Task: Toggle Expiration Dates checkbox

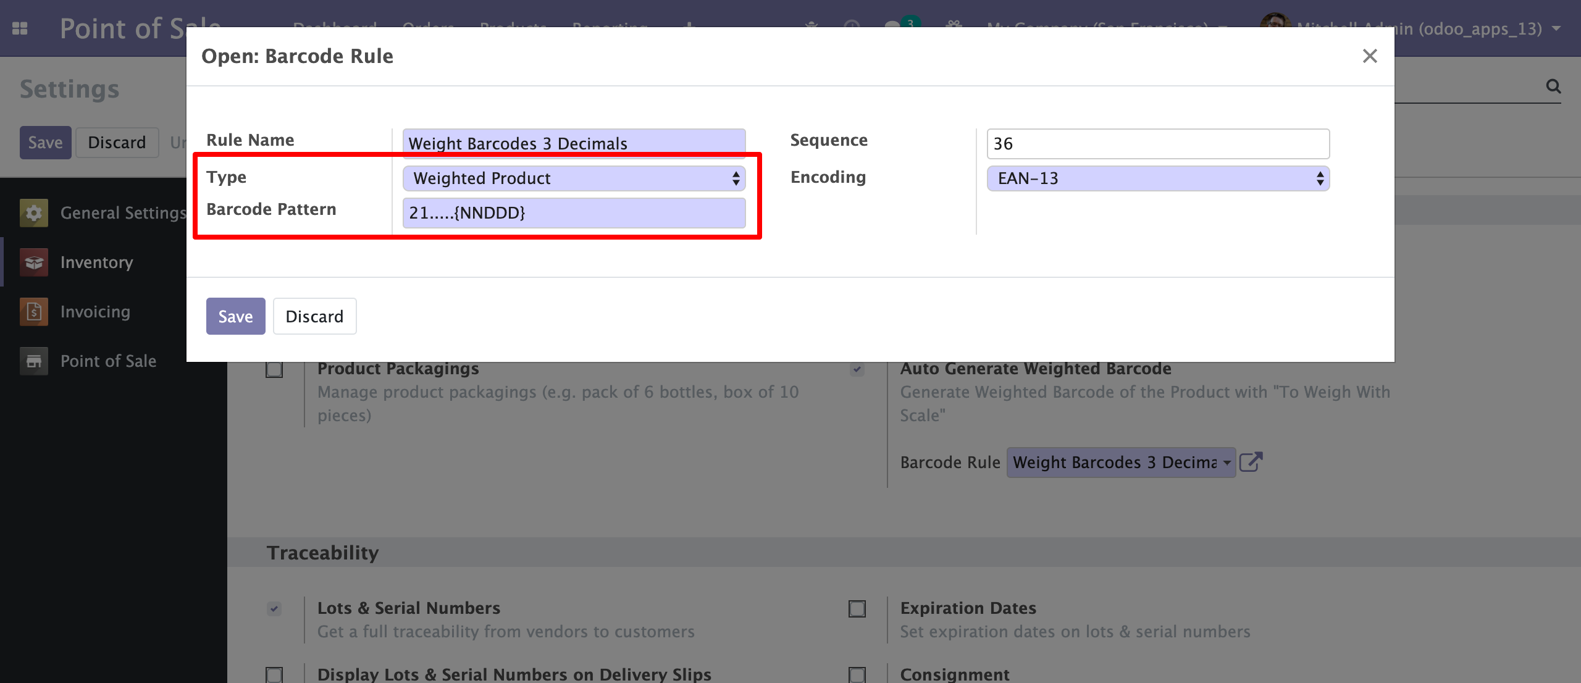Action: coord(857,609)
